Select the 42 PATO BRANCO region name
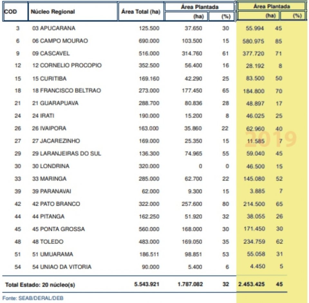Screen dimensions: 309x303 coord(56,204)
